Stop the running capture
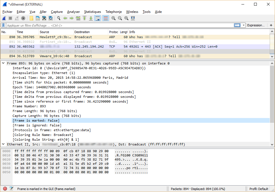The height and width of the screenshot is (192, 275). [x=10, y=18]
